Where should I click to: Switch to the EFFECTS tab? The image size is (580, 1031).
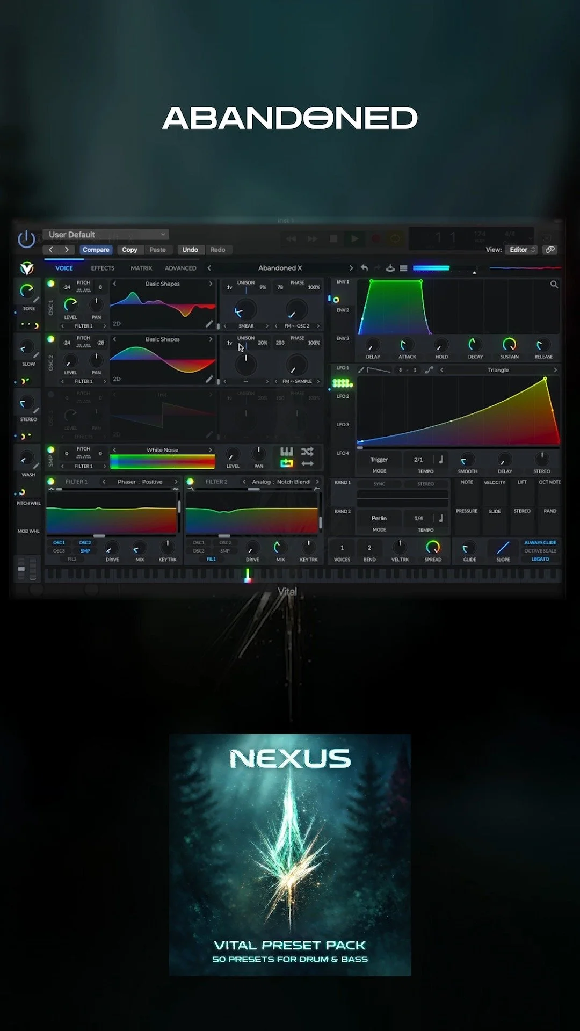point(103,268)
